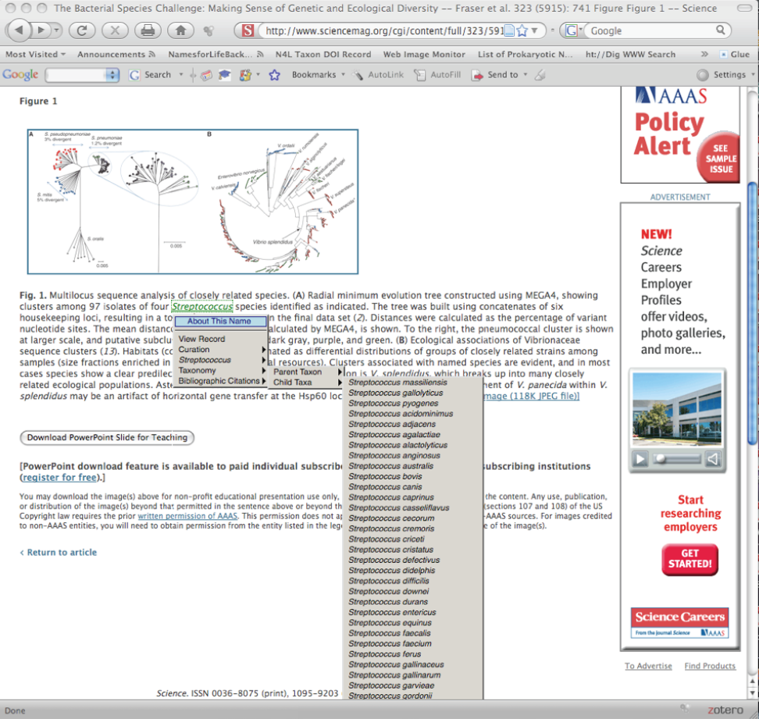
Task: Bookmark page with the URL star icon
Action: pyautogui.click(x=521, y=31)
